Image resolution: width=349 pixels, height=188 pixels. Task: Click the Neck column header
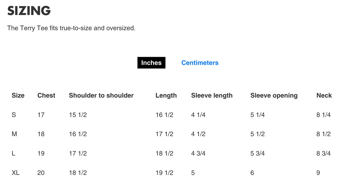click(x=324, y=96)
